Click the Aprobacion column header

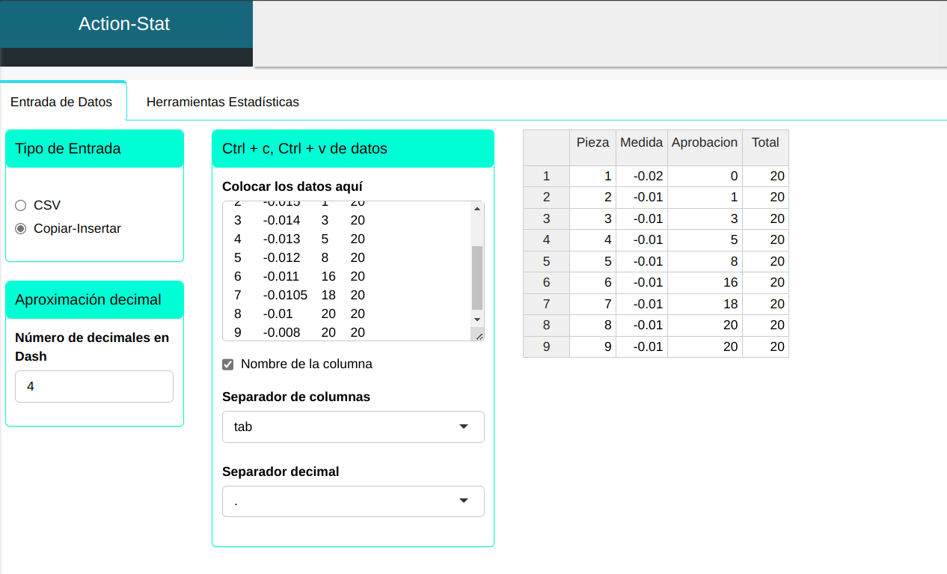point(704,142)
